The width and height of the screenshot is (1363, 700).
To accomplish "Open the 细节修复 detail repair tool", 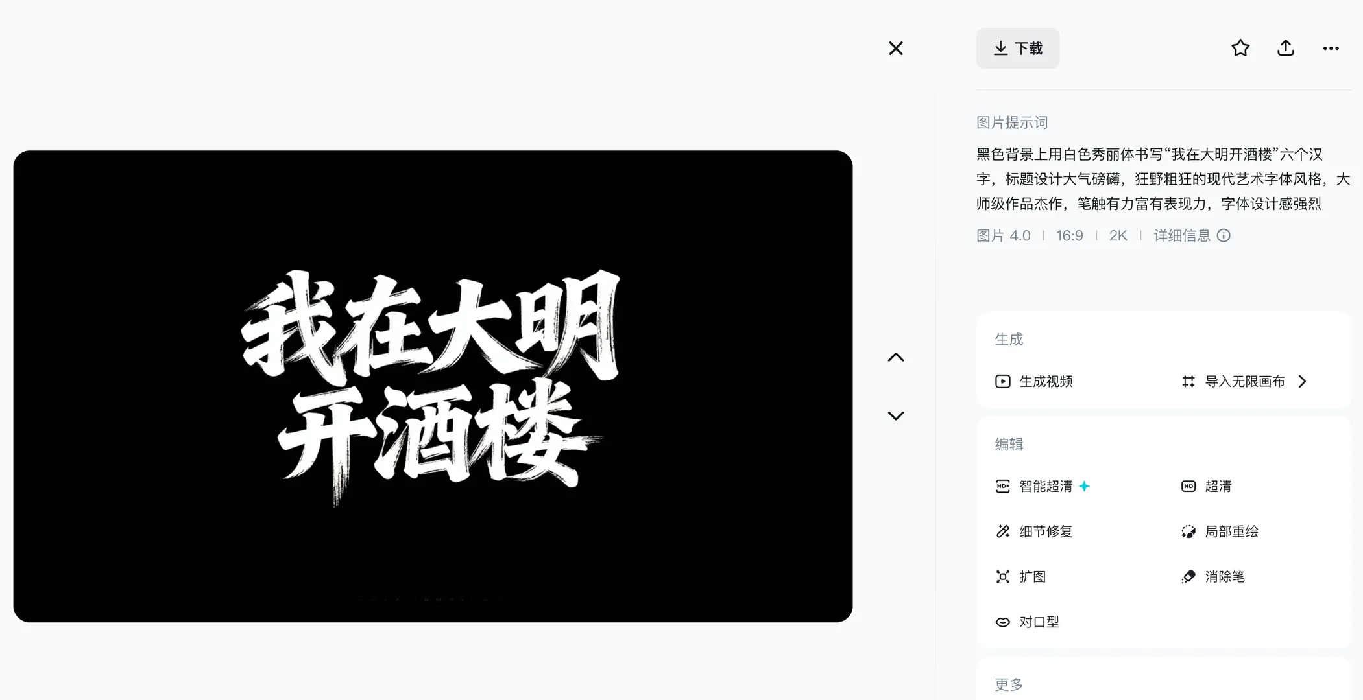I will click(1046, 531).
